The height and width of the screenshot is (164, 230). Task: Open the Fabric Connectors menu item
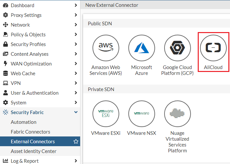tap(30, 132)
